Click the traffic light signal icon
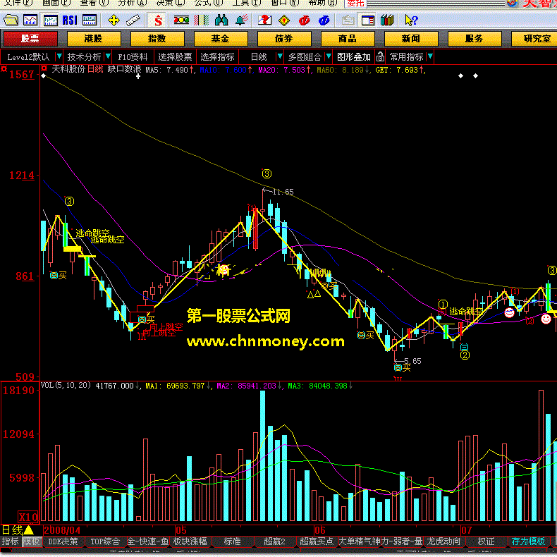The height and width of the screenshot is (557, 557). coord(181,20)
